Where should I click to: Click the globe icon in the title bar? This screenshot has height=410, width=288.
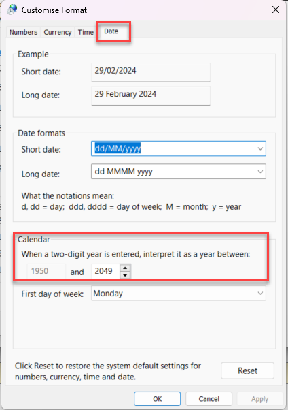point(12,10)
